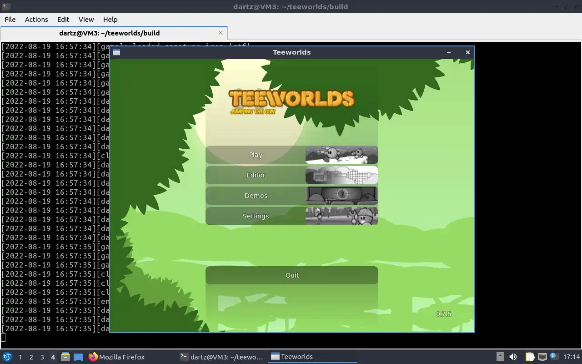This screenshot has height=364, width=582.
Task: Quit the Teeworlds game
Action: (292, 275)
